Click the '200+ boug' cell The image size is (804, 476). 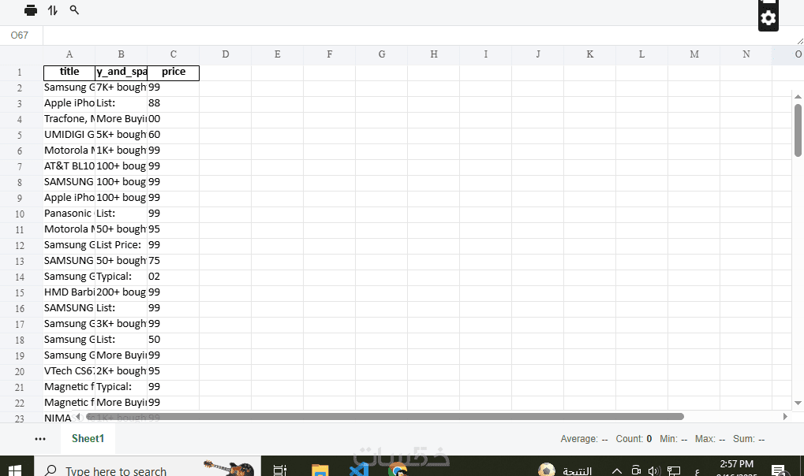(121, 292)
